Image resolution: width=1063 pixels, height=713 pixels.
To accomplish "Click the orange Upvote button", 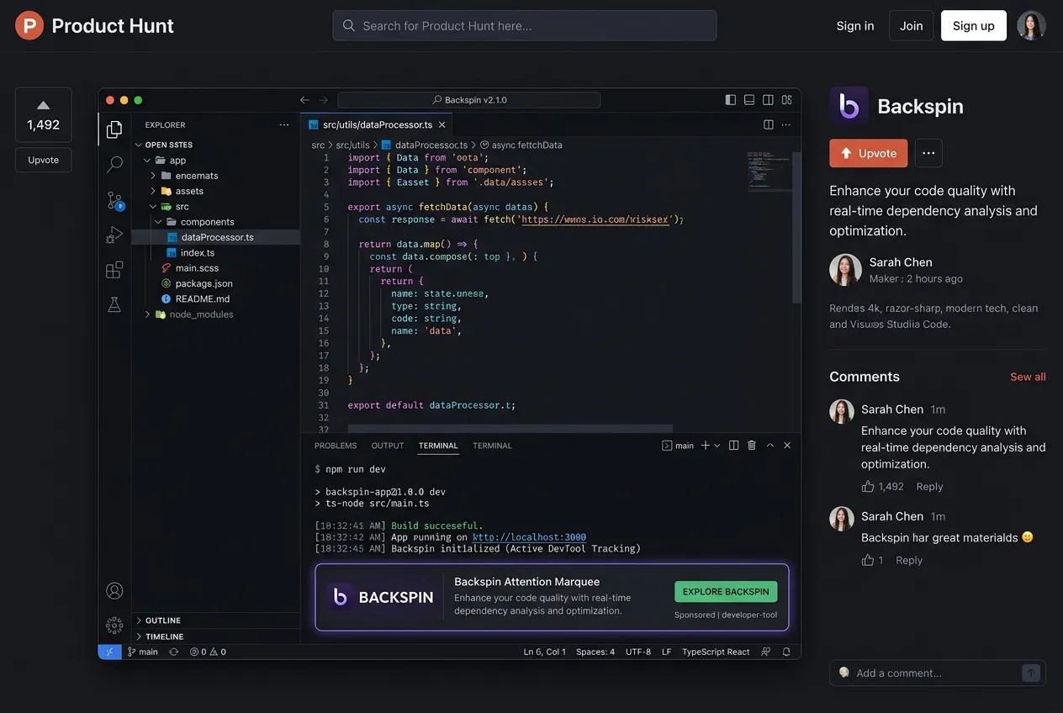I will point(869,153).
